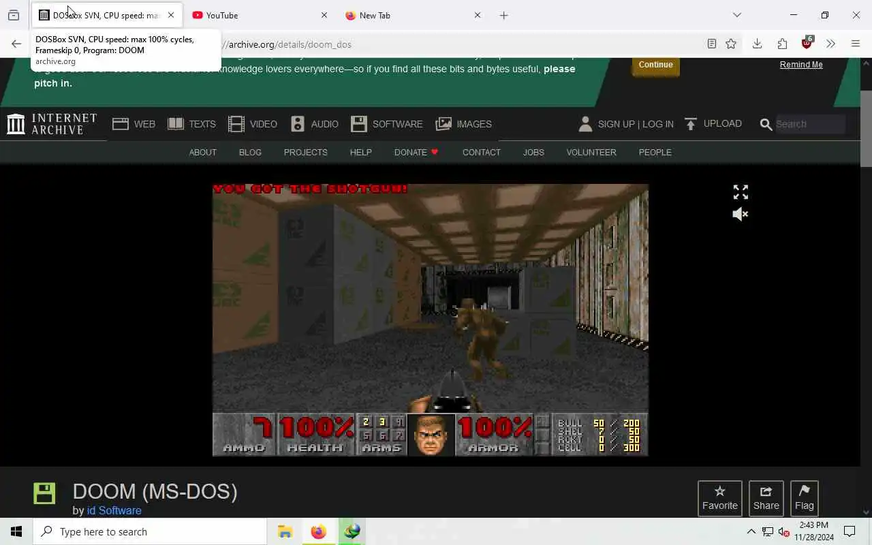872x545 pixels.
Task: Open File Explorer from taskbar
Action: pyautogui.click(x=285, y=531)
